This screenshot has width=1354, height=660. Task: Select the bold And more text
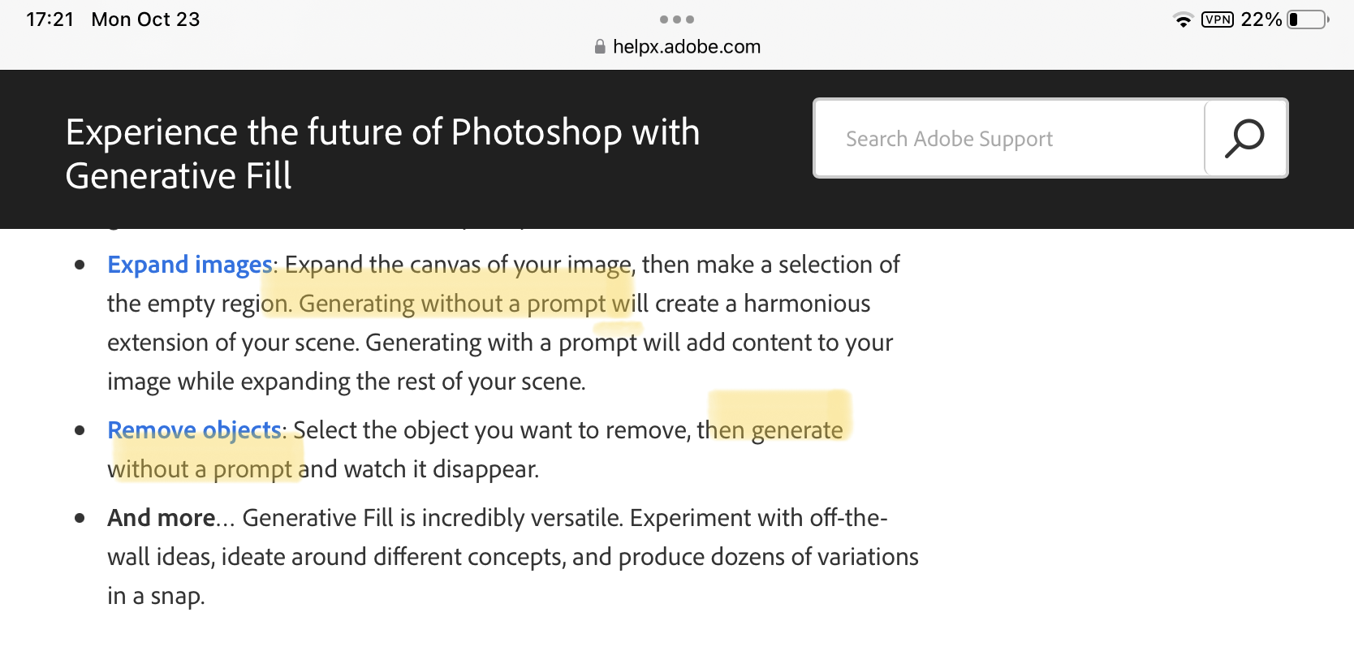(159, 517)
